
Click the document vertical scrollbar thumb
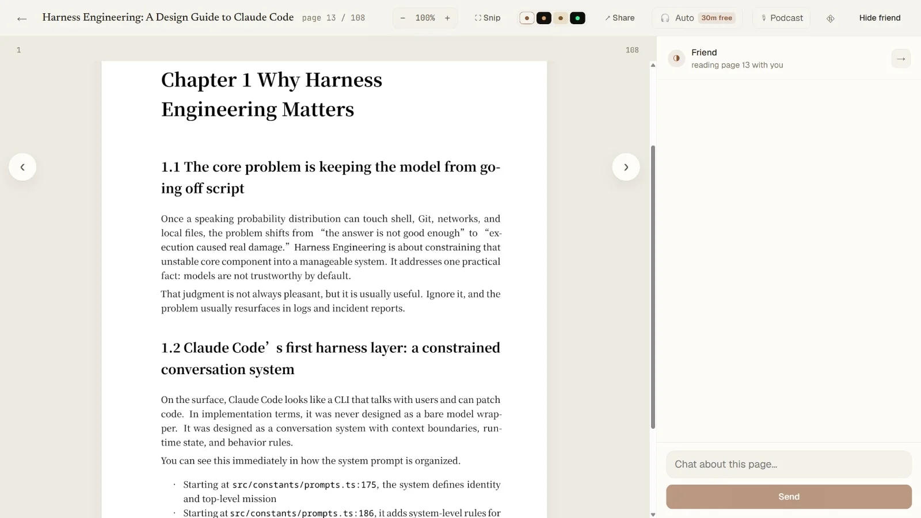point(653,287)
